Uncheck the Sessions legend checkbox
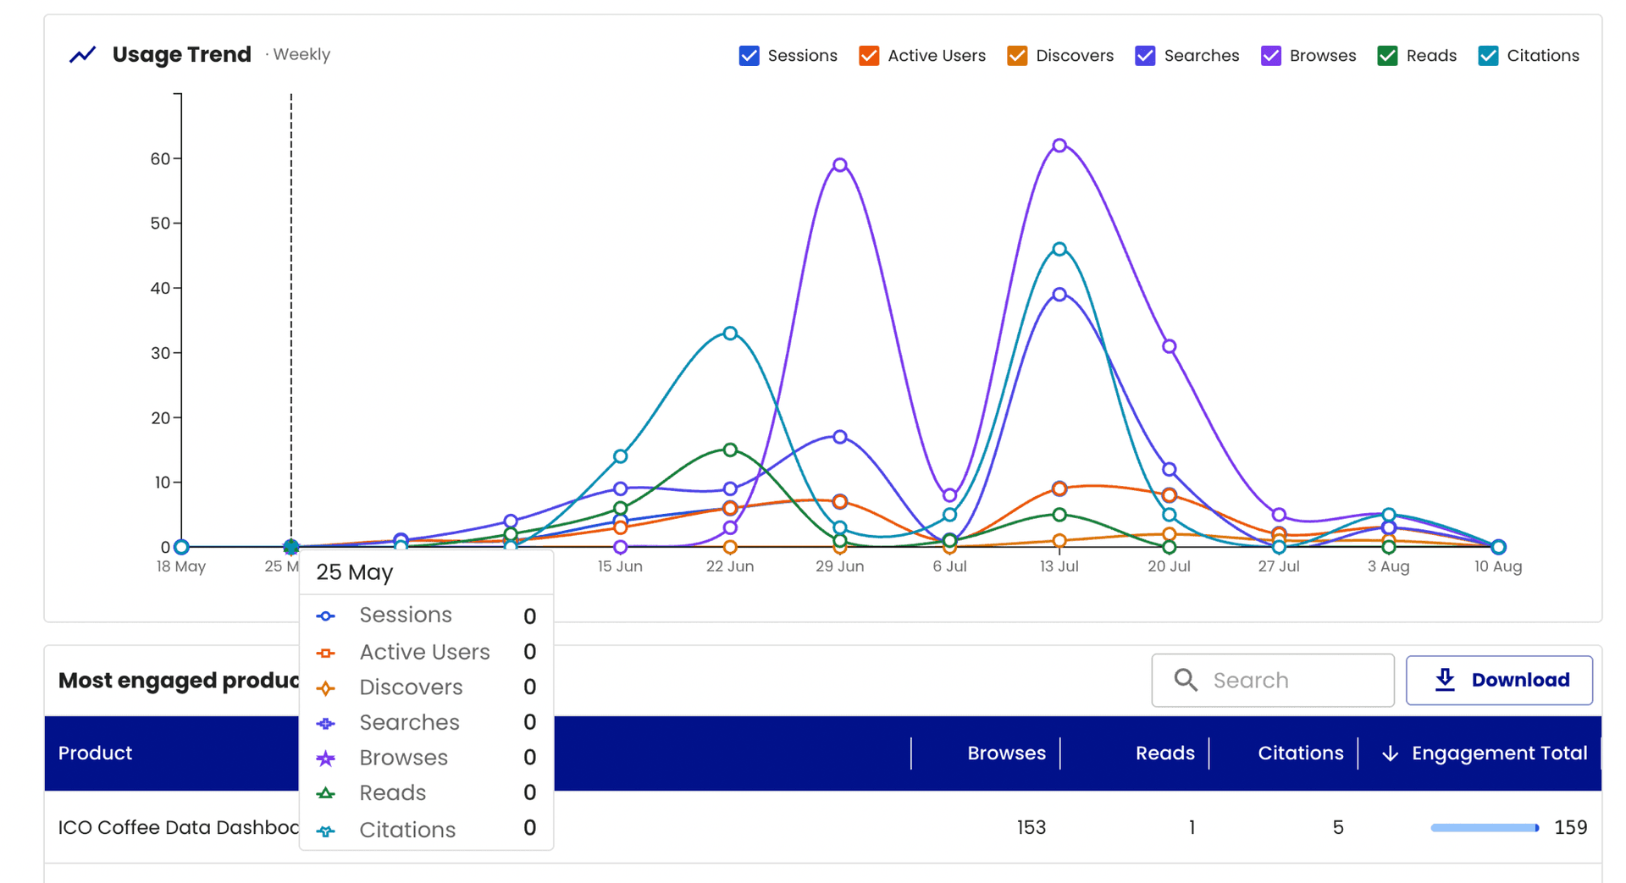 coord(749,56)
